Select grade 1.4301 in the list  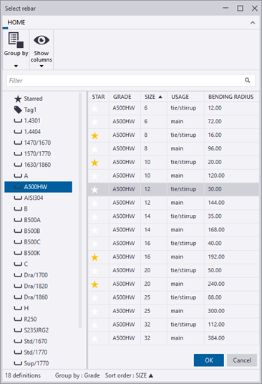[x=27, y=121]
